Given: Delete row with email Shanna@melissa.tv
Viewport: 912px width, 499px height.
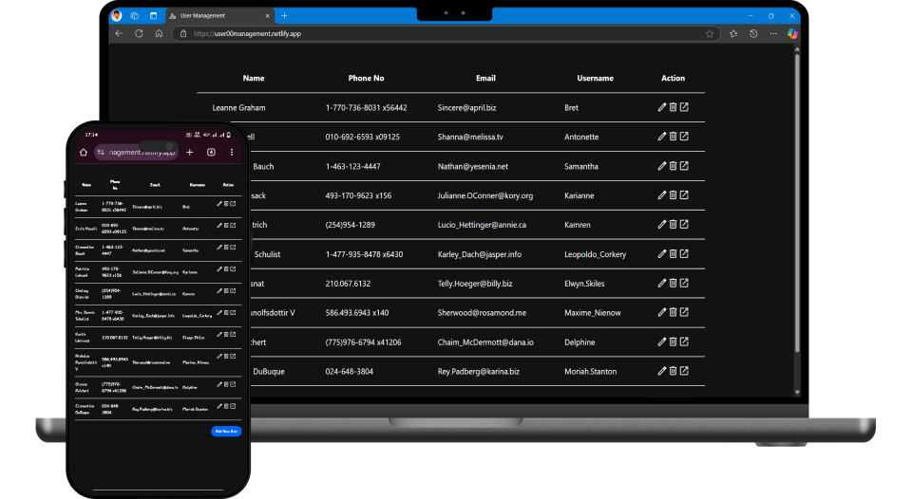Looking at the screenshot, I should click(x=673, y=136).
